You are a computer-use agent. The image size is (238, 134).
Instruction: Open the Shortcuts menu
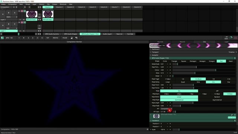click(63, 4)
